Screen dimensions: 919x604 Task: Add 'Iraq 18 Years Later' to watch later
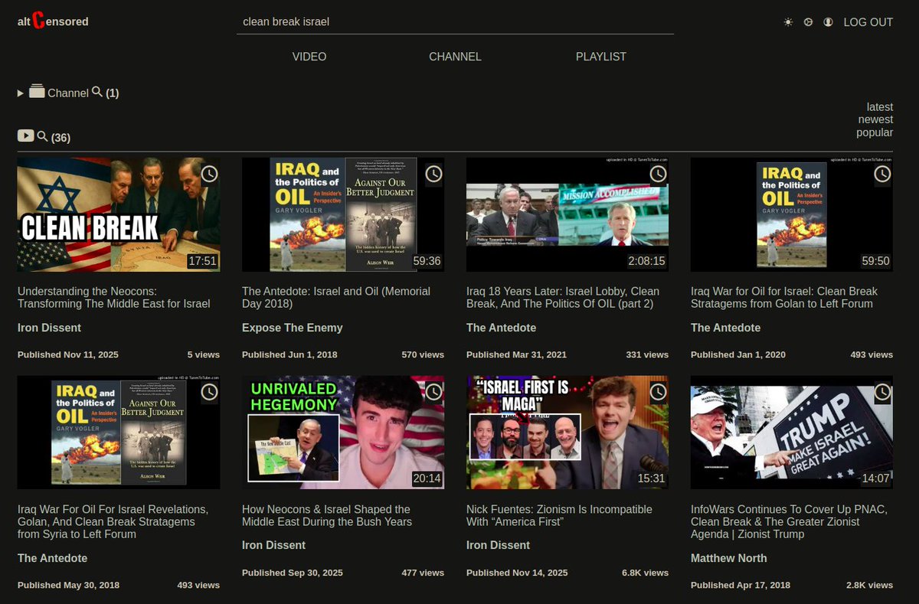658,174
